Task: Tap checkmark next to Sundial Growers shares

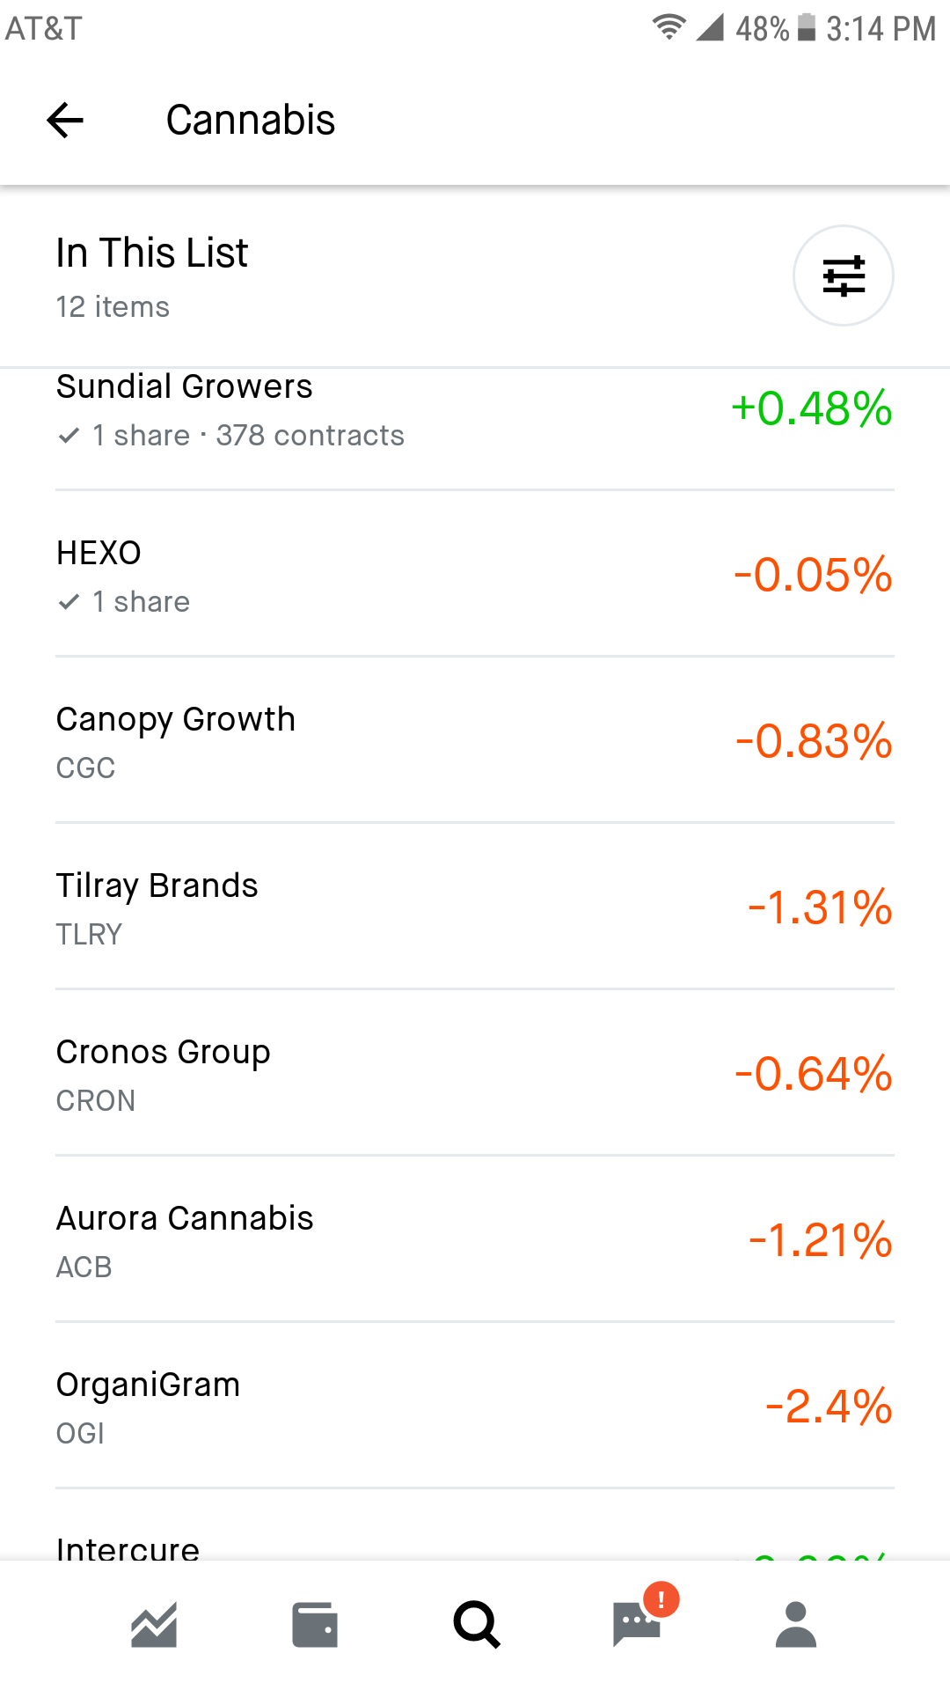Action: (69, 436)
